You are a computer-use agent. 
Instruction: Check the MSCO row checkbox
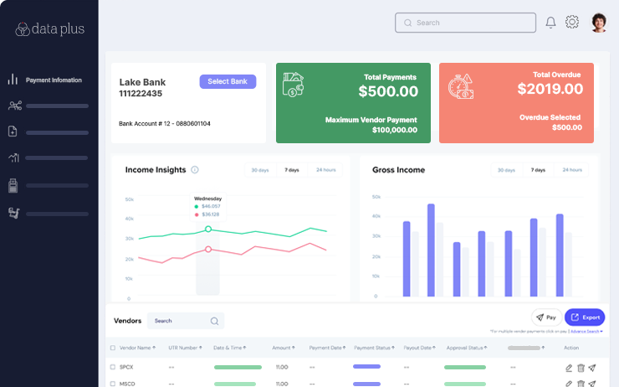click(x=113, y=384)
